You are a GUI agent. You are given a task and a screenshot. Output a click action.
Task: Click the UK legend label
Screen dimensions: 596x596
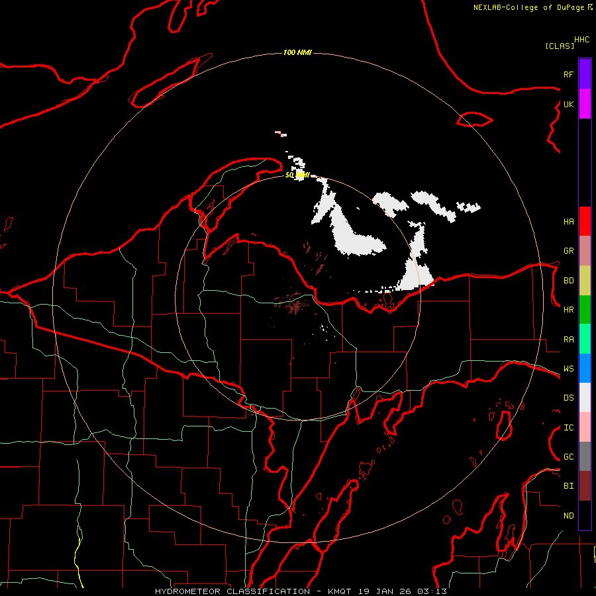[568, 104]
